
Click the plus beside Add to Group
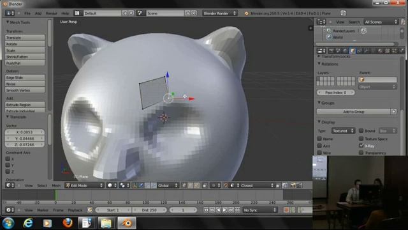click(x=394, y=112)
